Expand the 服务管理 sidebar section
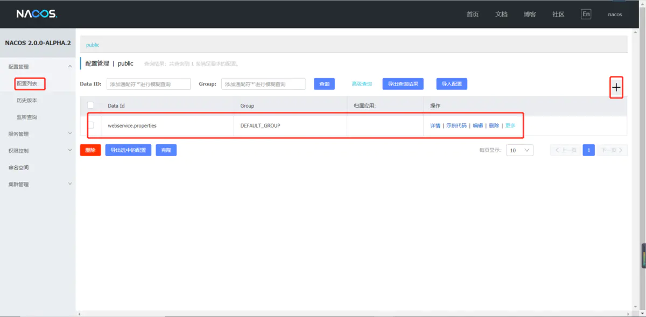646x317 pixels. coord(38,133)
